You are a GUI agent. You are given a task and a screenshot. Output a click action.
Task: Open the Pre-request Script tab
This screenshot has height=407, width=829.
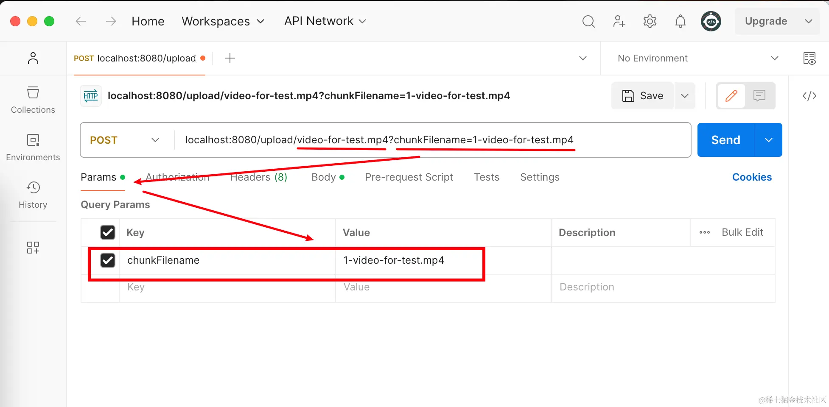click(409, 177)
